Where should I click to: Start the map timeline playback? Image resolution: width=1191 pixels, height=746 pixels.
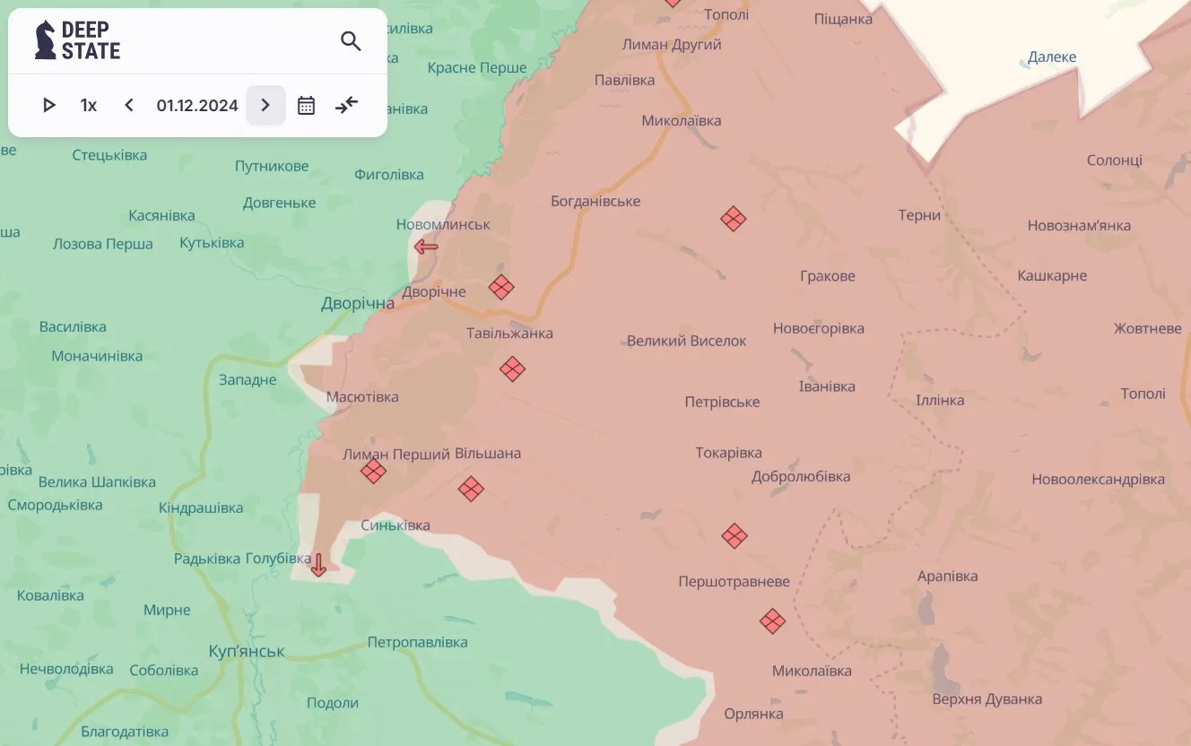click(x=49, y=106)
